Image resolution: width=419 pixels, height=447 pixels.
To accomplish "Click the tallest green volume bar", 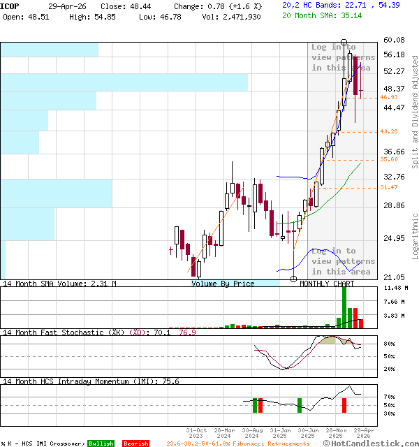I will tap(344, 306).
